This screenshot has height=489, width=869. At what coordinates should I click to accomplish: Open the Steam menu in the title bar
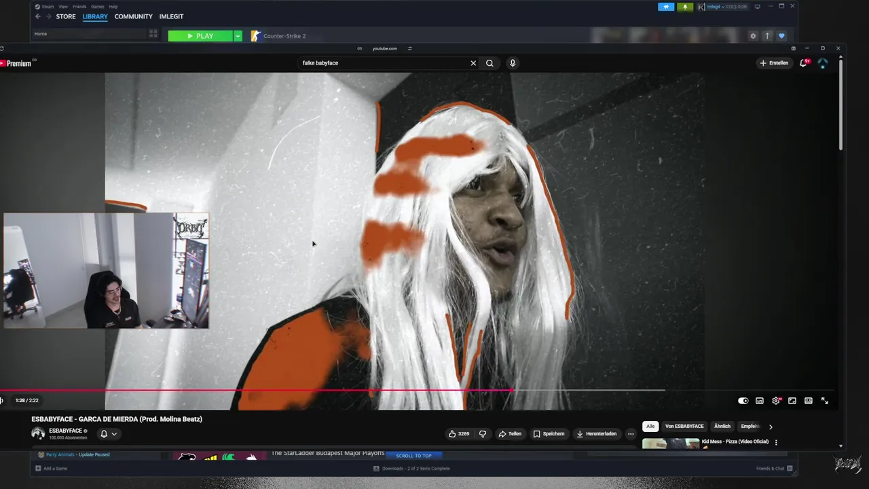tap(48, 6)
